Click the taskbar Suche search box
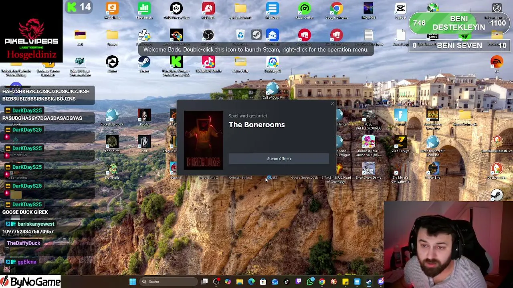 click(x=170, y=282)
